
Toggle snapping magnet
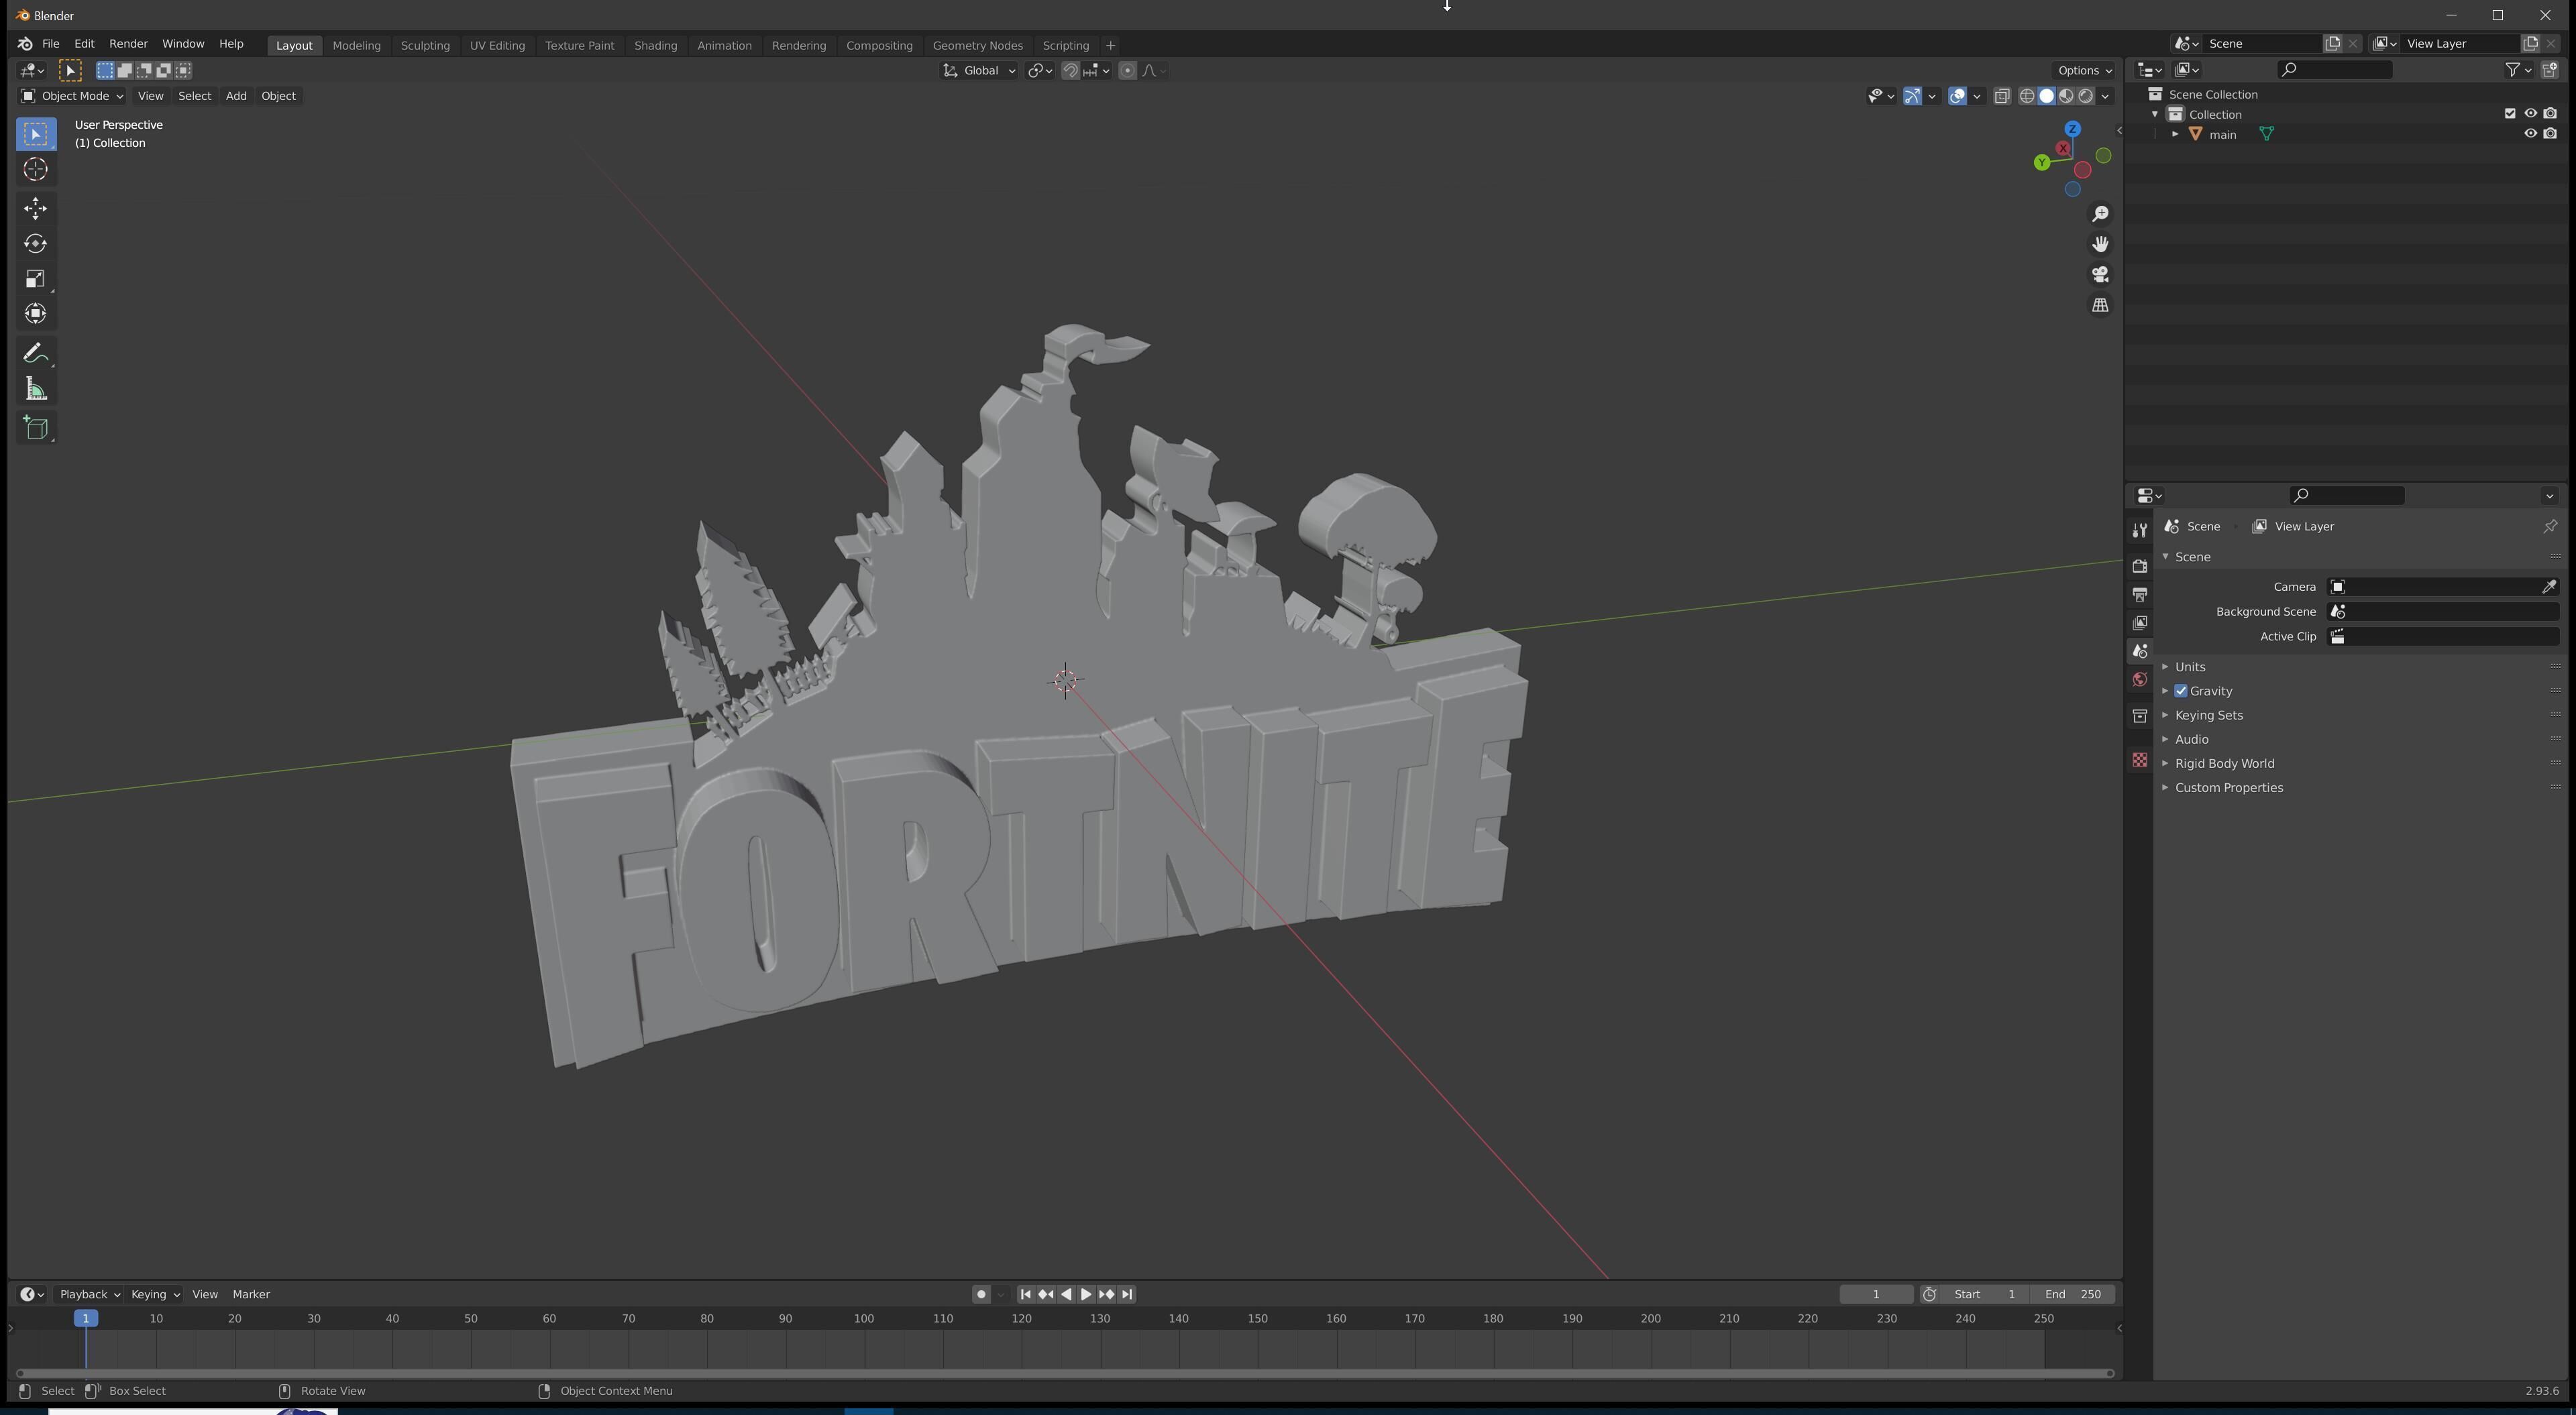pyautogui.click(x=1070, y=70)
